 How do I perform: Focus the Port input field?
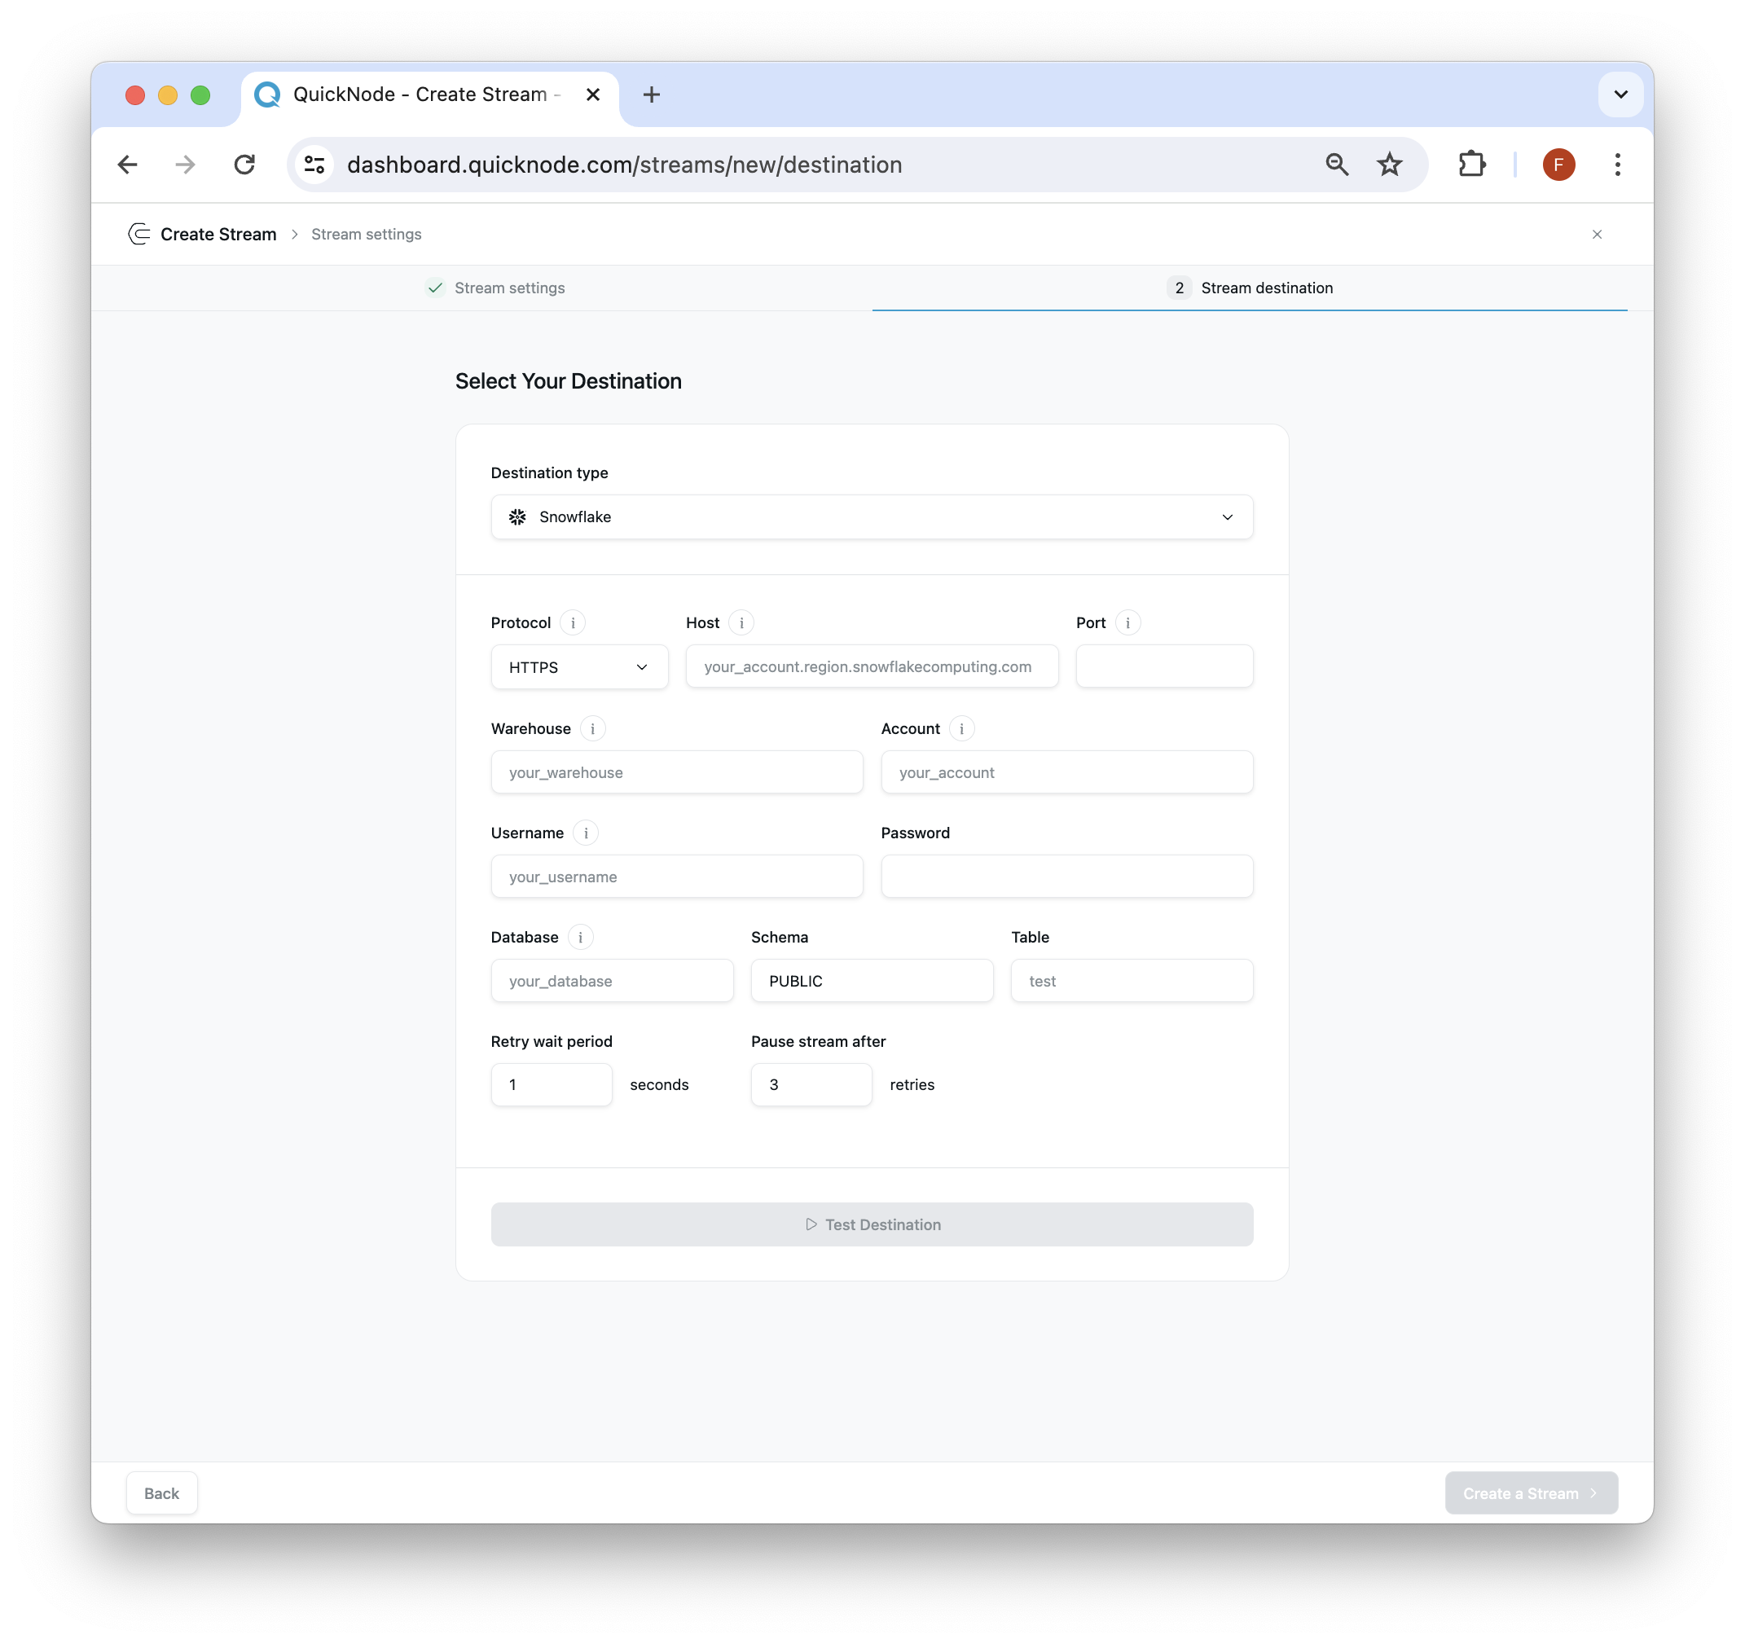[x=1164, y=667]
